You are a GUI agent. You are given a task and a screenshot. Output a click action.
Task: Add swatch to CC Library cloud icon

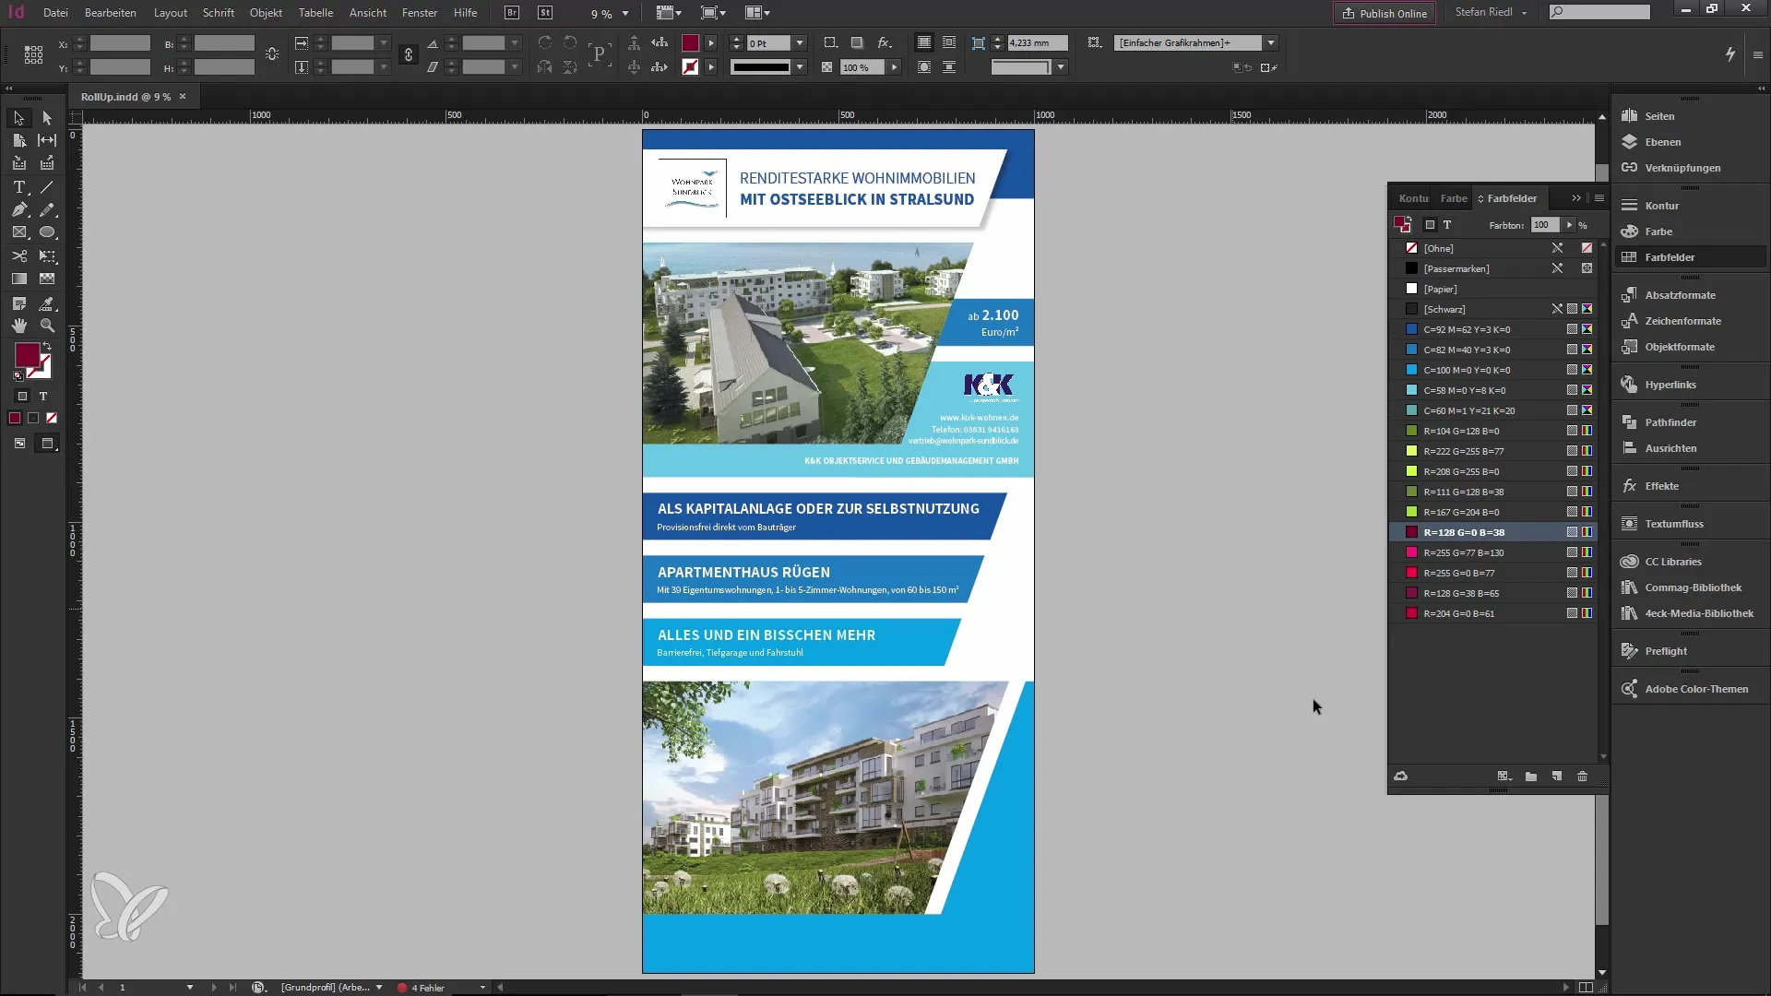[x=1400, y=777]
